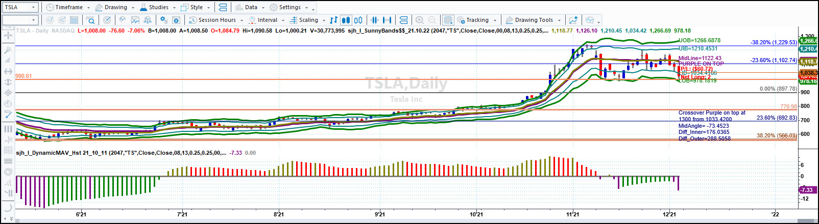
Task: Click the zoom in magnifier icon
Action: [x=420, y=20]
